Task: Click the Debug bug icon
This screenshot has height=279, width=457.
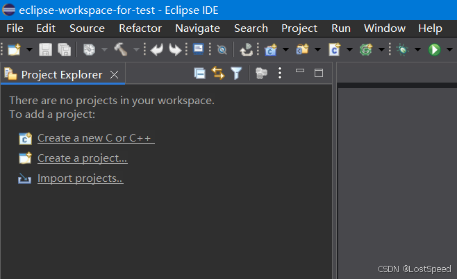Action: 403,50
